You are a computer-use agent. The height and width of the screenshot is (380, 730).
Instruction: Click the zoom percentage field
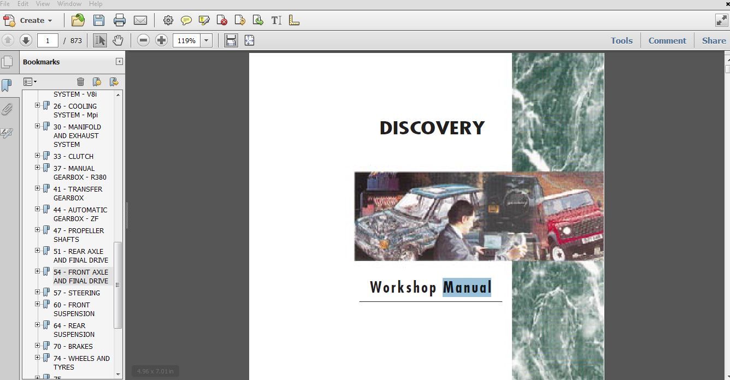[x=186, y=40]
